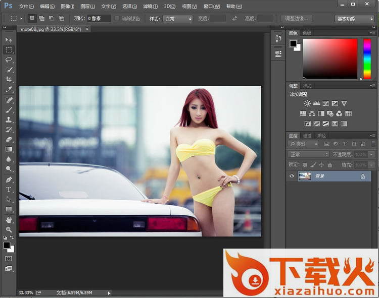Screen dimensions: 379x298
Task: Expand status bar info arrow
Action: tap(109, 293)
